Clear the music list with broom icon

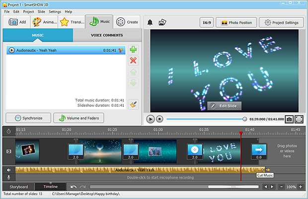pos(133,104)
